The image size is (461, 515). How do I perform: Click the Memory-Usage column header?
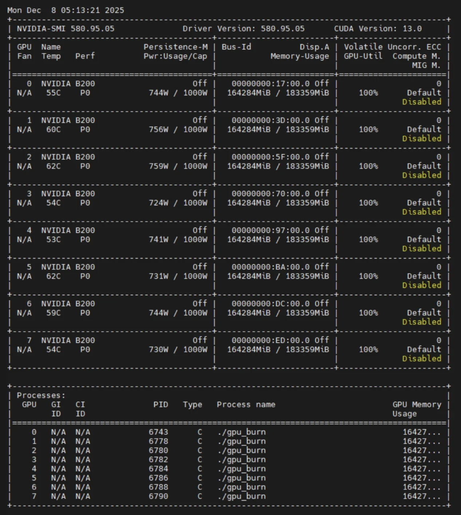tap(299, 56)
